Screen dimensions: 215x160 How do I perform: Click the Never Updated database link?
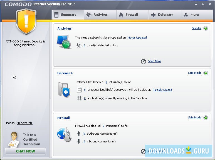click(137, 38)
